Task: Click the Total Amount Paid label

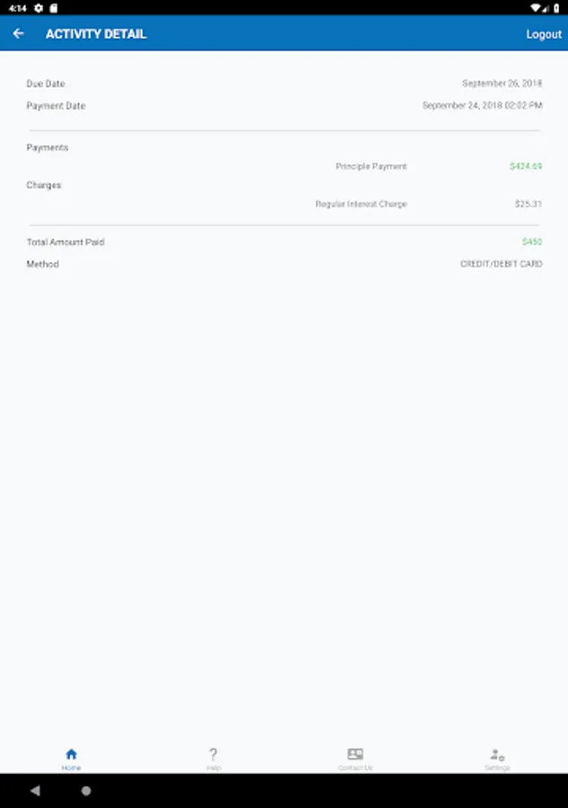Action: [x=66, y=242]
